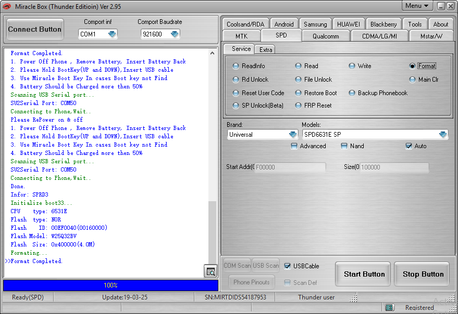Select the SPD tab

click(x=281, y=35)
